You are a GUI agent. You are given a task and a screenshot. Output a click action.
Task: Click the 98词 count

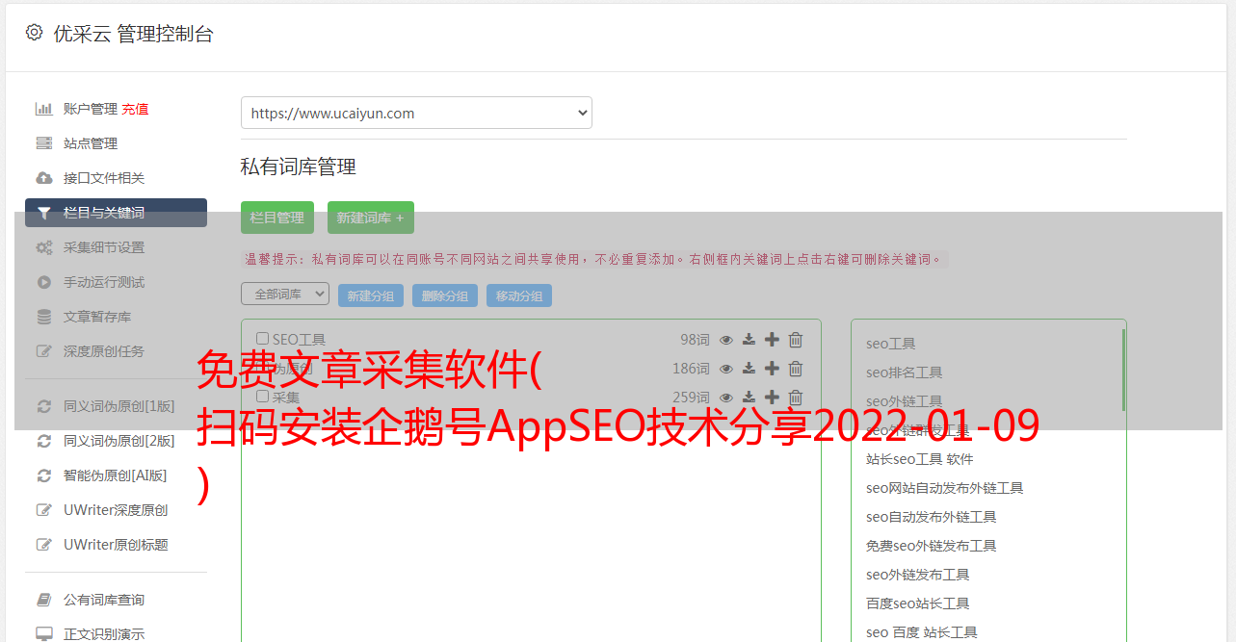point(695,340)
